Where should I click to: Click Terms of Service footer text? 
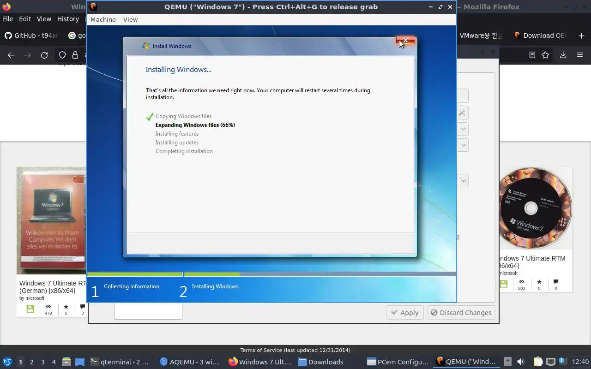pos(295,350)
